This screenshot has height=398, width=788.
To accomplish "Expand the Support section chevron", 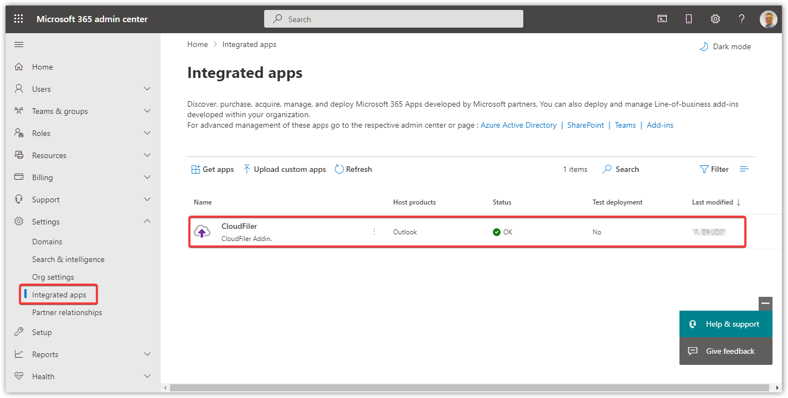I will [x=147, y=199].
